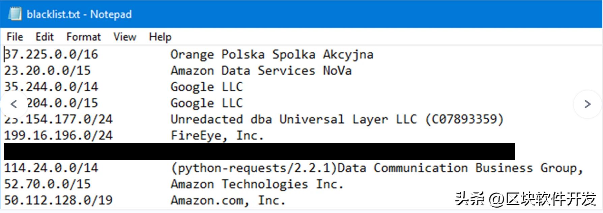Place cursor on Amazon Technologies Inc.
The height and width of the screenshot is (213, 603).
pyautogui.click(x=257, y=184)
